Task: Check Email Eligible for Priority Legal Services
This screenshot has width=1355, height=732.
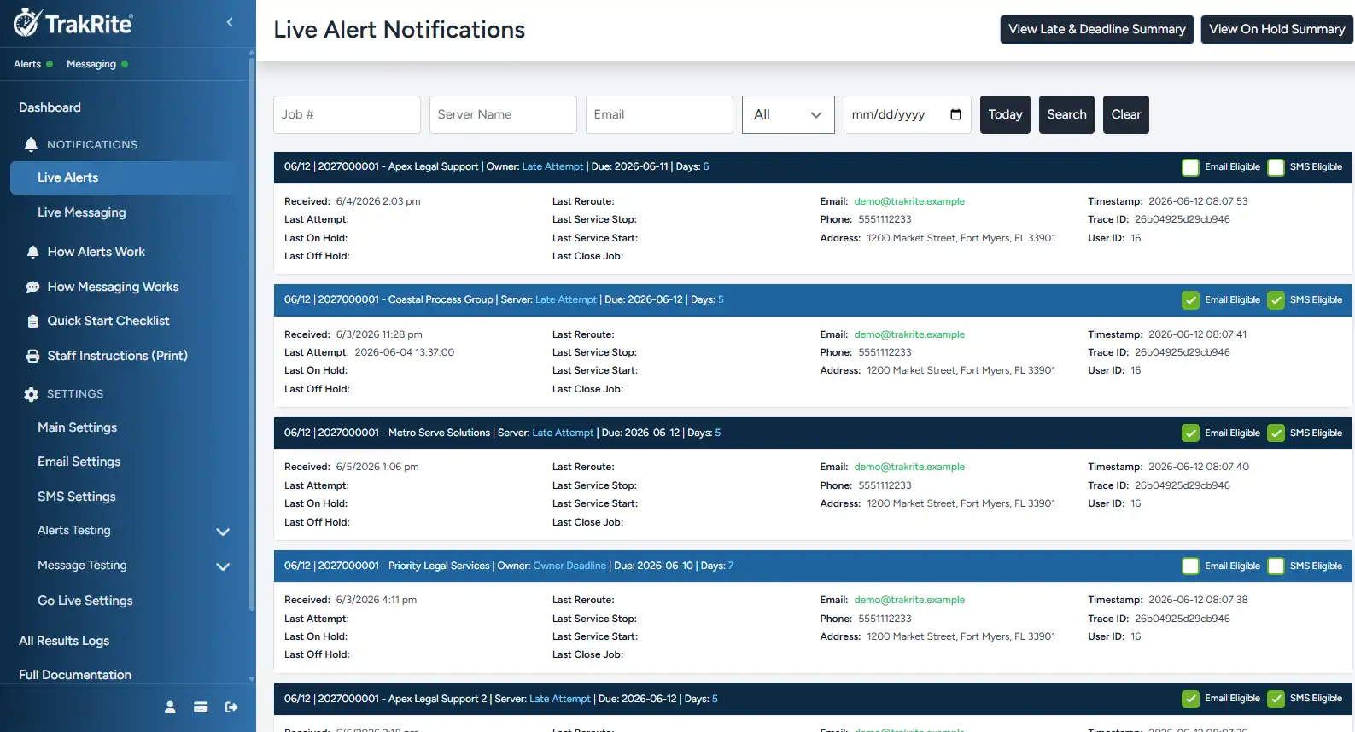Action: pyautogui.click(x=1190, y=566)
